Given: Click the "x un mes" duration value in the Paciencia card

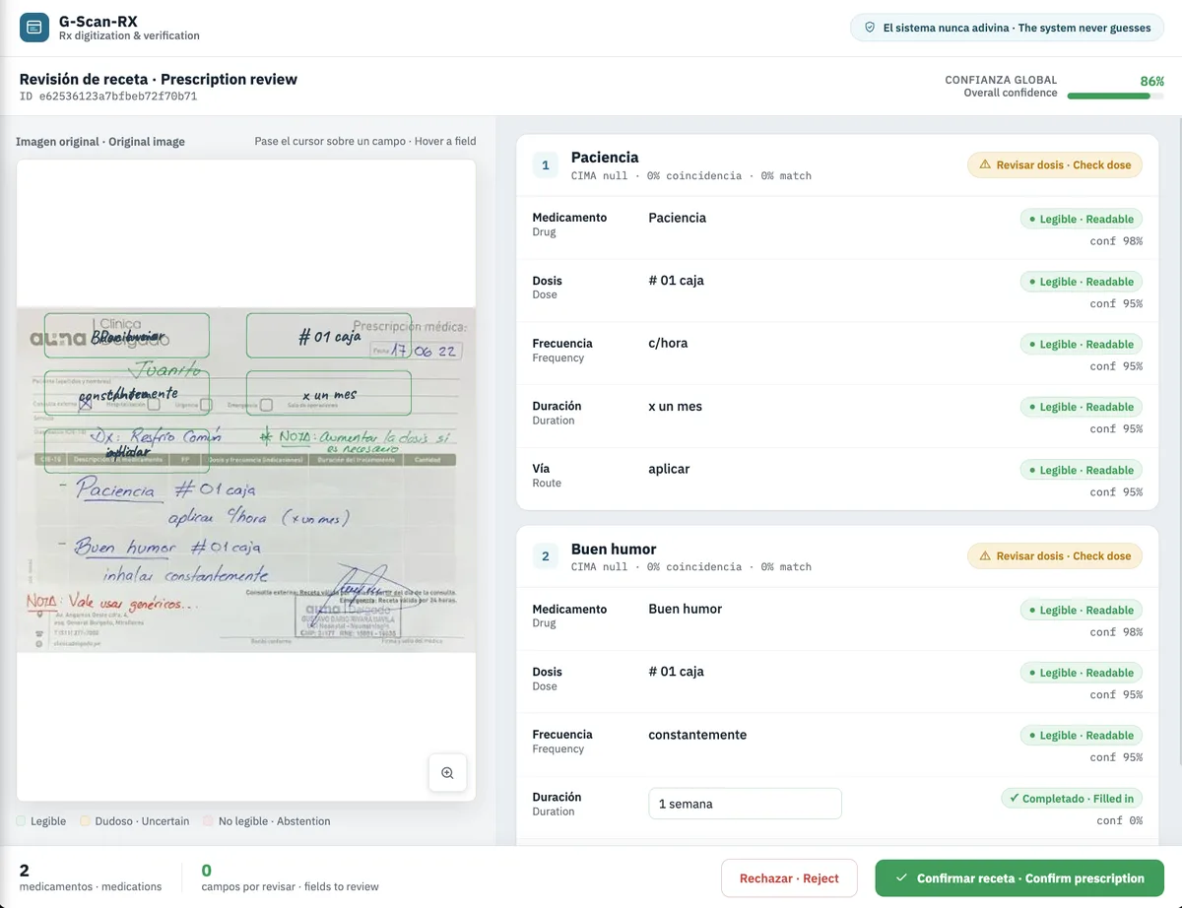Looking at the screenshot, I should coord(675,407).
